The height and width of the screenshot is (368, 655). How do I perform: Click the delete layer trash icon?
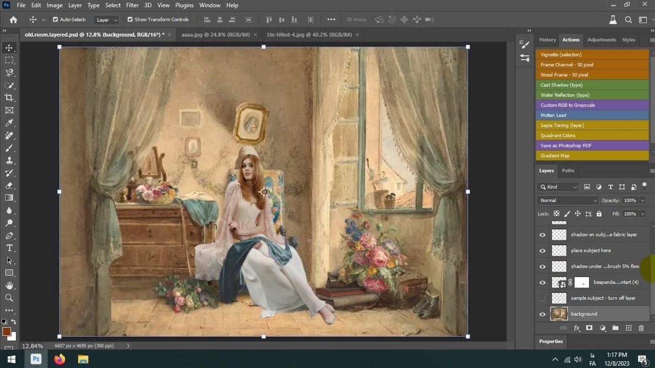click(x=641, y=328)
